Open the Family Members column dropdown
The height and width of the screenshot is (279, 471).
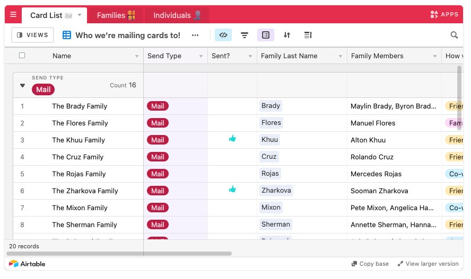pyautogui.click(x=434, y=56)
